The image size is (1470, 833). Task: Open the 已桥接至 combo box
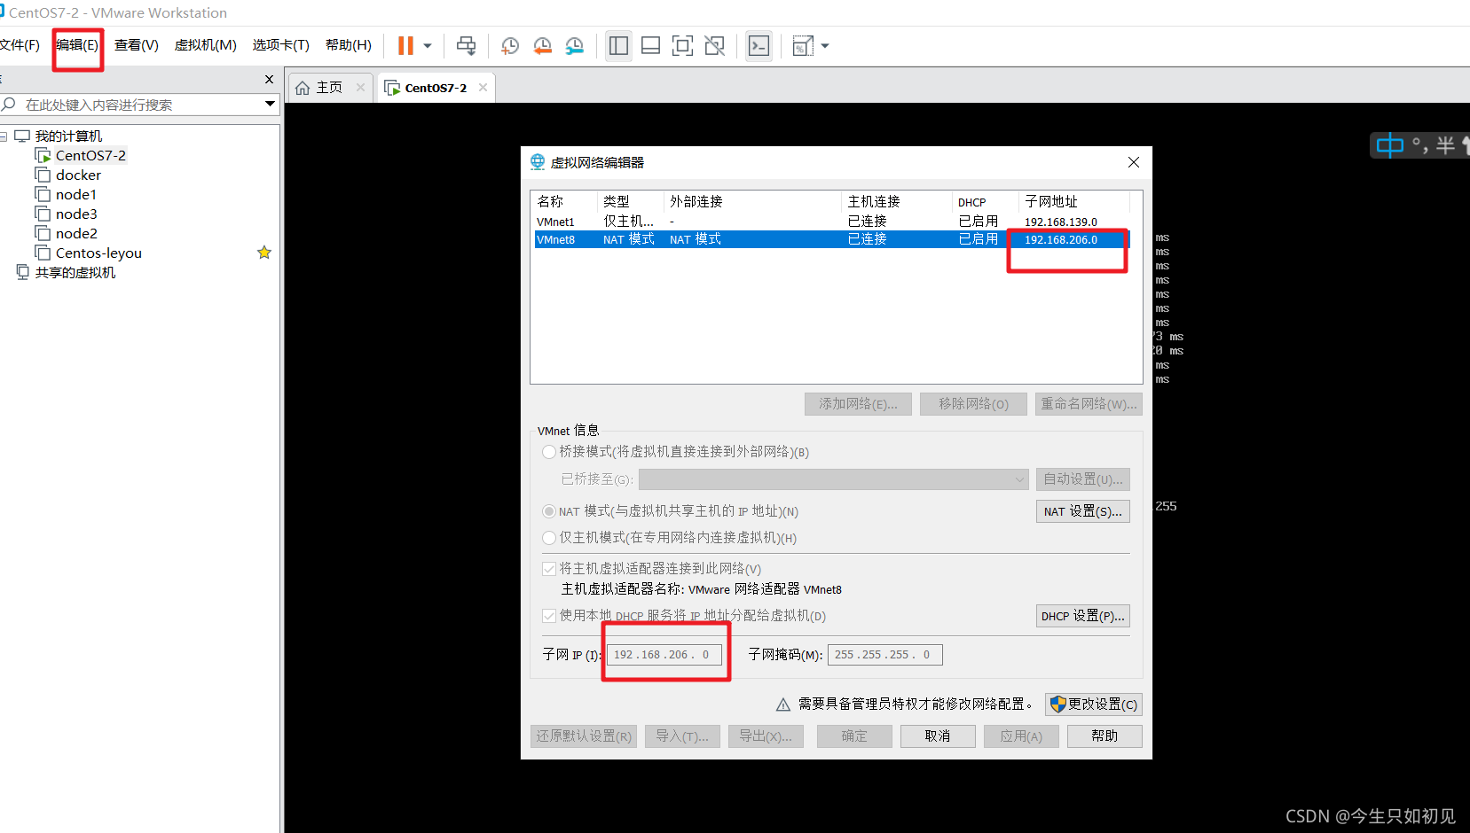(833, 479)
